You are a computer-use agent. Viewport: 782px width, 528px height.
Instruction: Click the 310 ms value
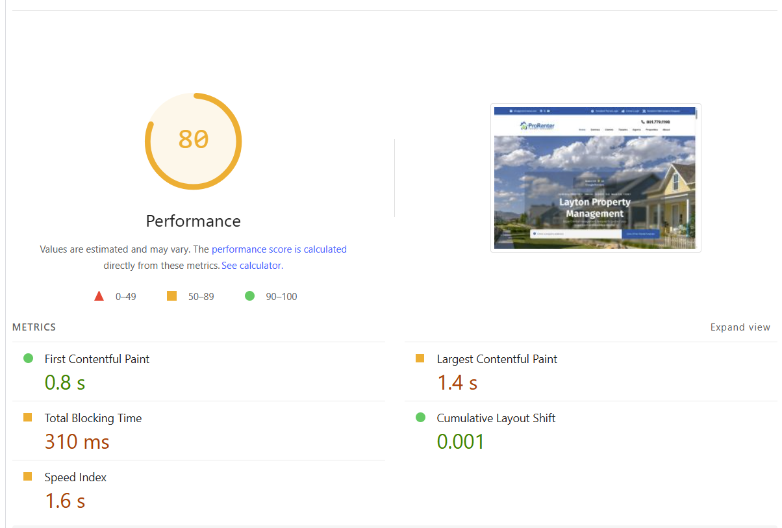tap(77, 442)
